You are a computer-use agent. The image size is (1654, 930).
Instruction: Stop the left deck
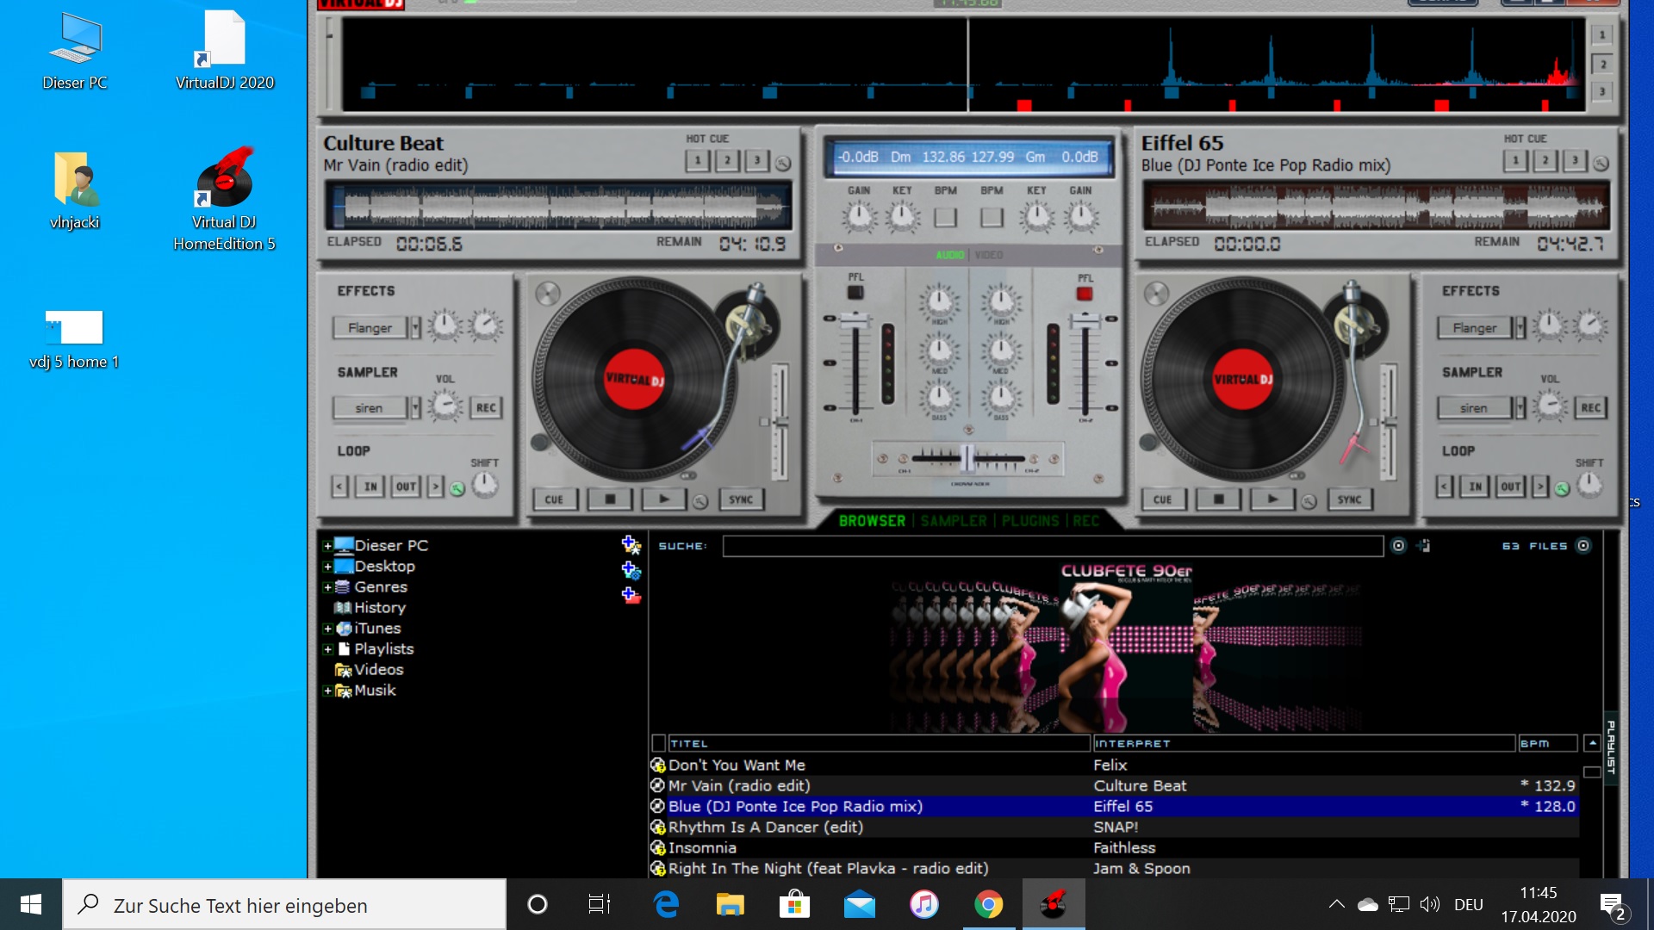(x=610, y=499)
